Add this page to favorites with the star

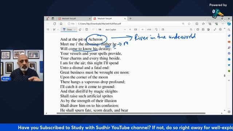189,24
